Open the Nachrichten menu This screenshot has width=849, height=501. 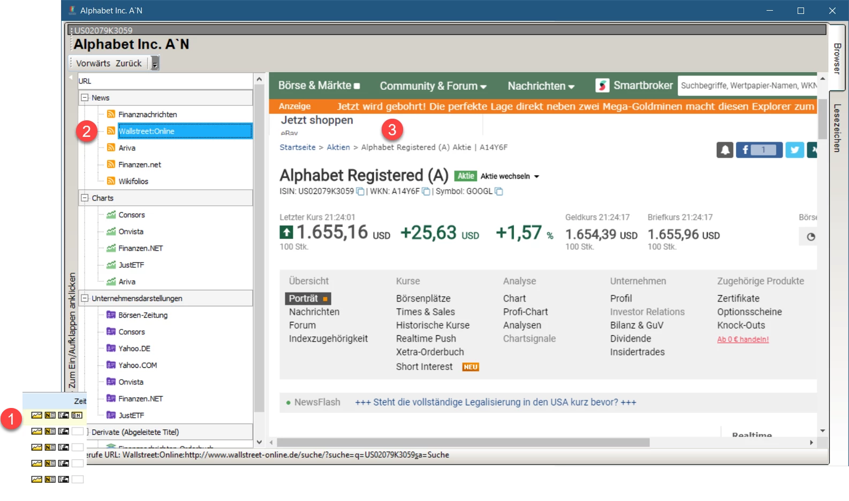(x=541, y=86)
